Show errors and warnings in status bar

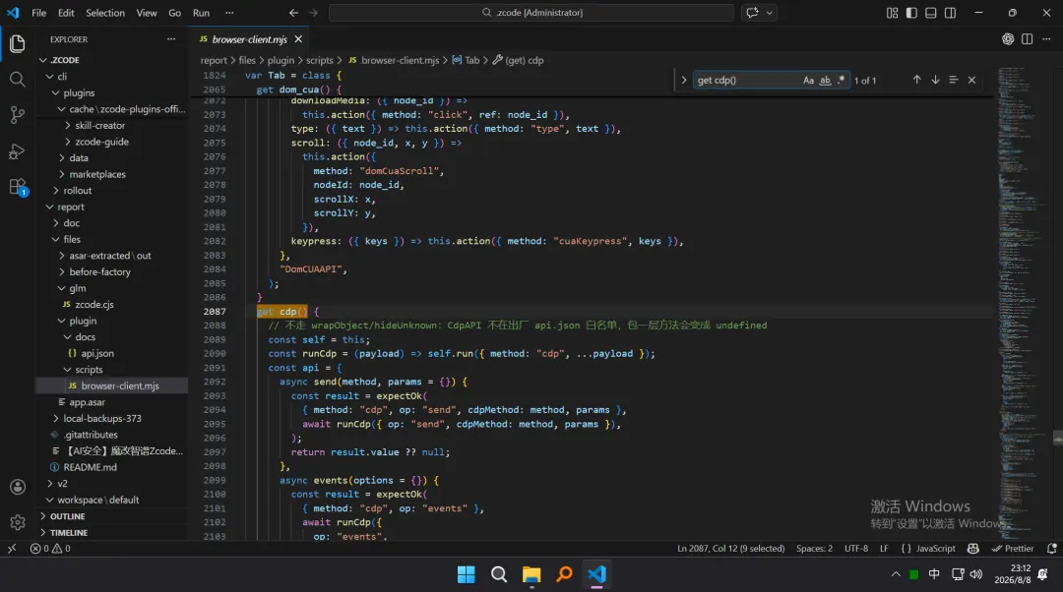(x=50, y=549)
